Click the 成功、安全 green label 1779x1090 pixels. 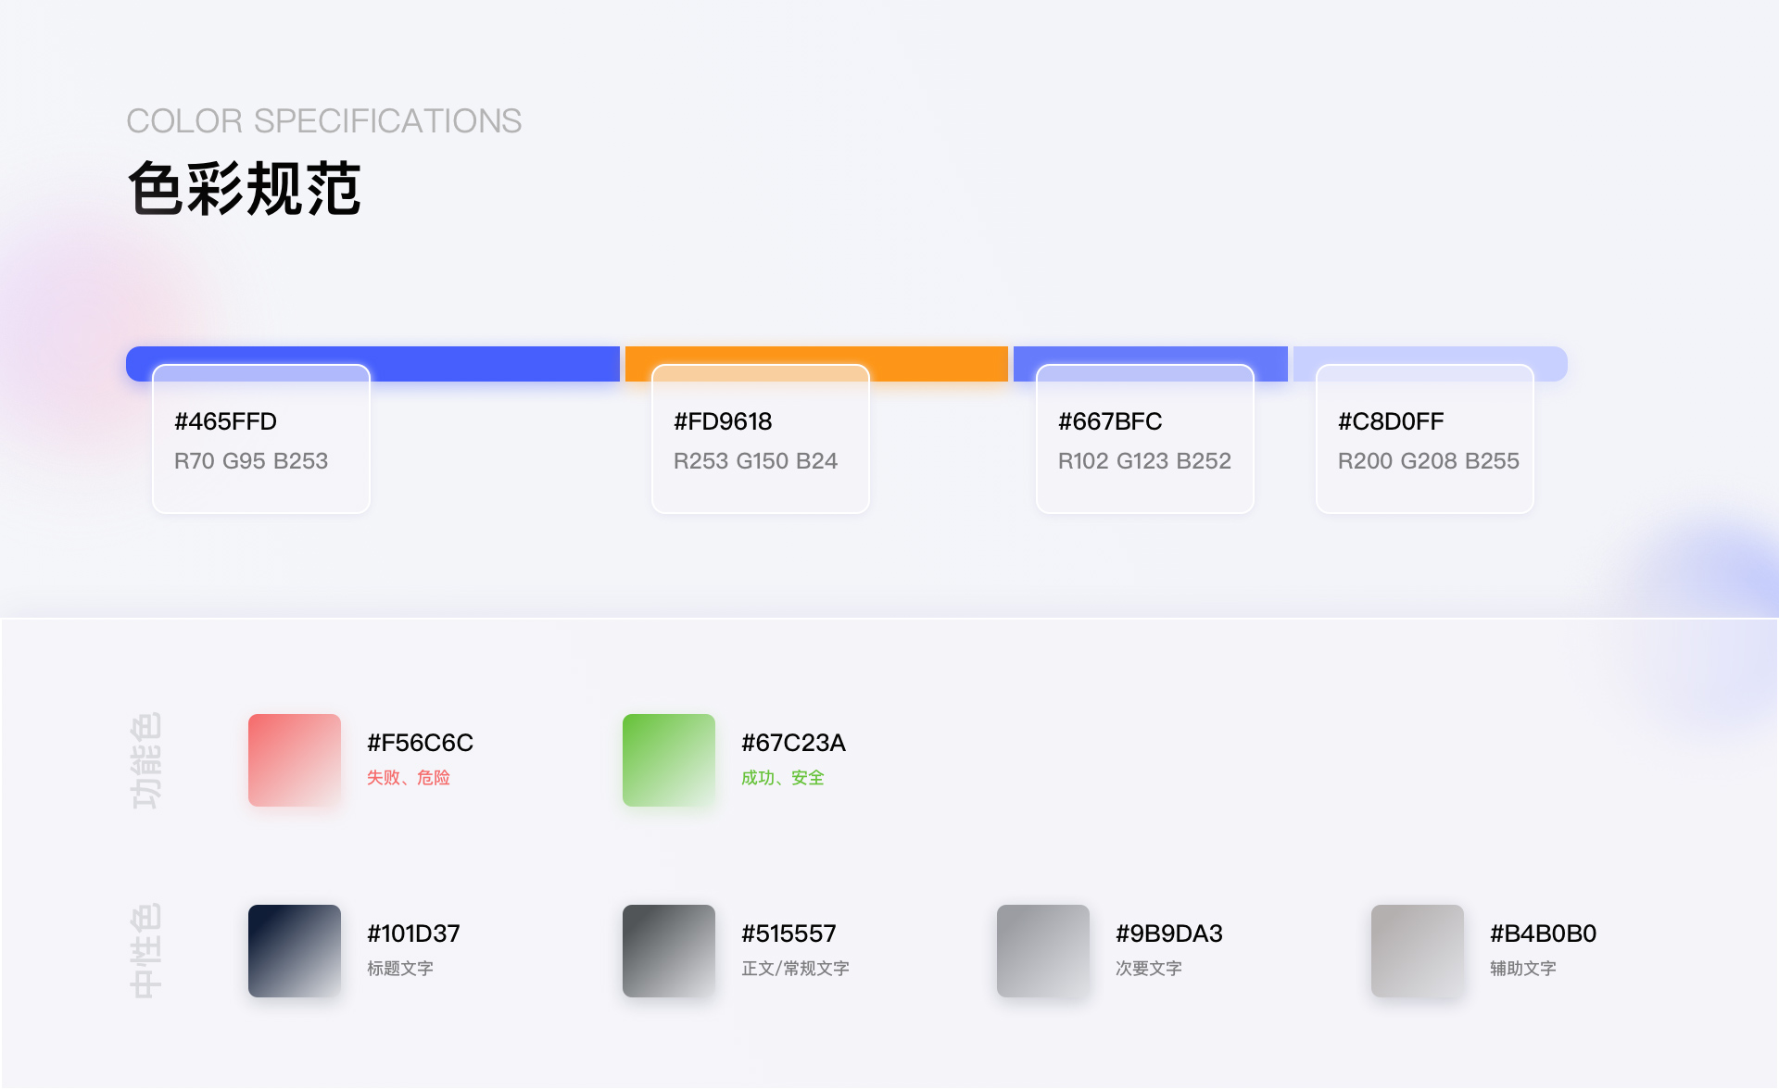click(783, 778)
